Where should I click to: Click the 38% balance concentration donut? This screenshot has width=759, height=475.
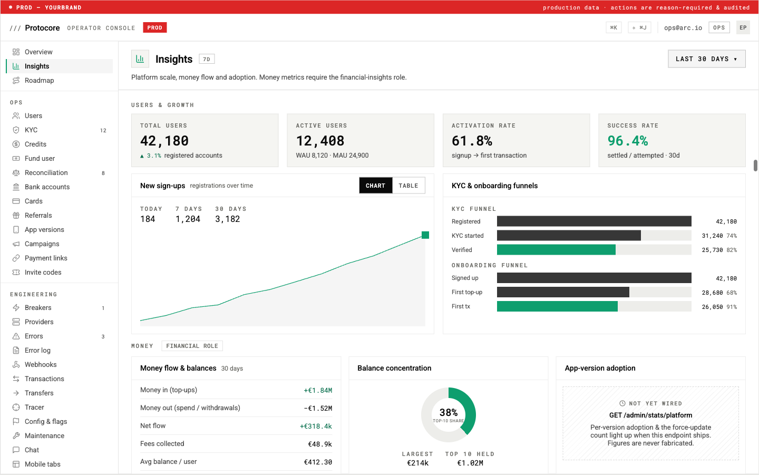click(449, 415)
